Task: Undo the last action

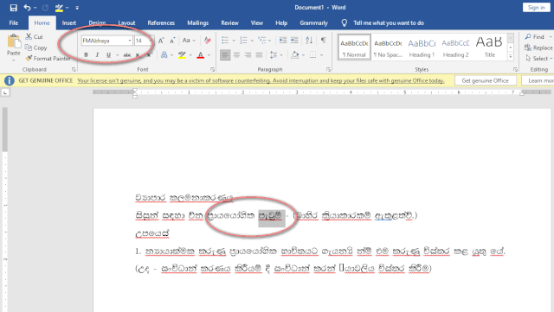Action: click(x=27, y=8)
